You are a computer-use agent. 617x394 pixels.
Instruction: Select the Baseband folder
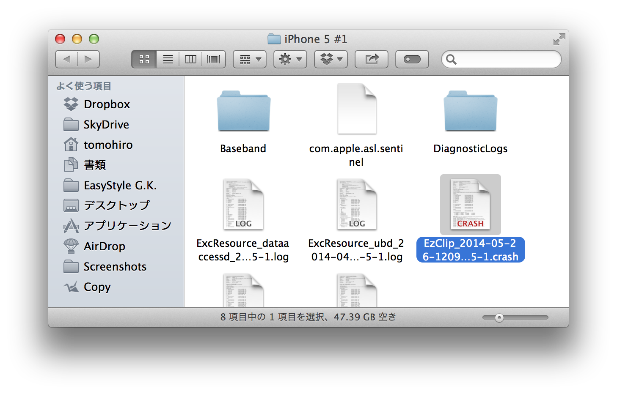click(x=243, y=111)
